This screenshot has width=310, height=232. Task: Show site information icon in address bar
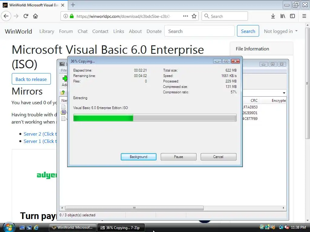click(66, 16)
